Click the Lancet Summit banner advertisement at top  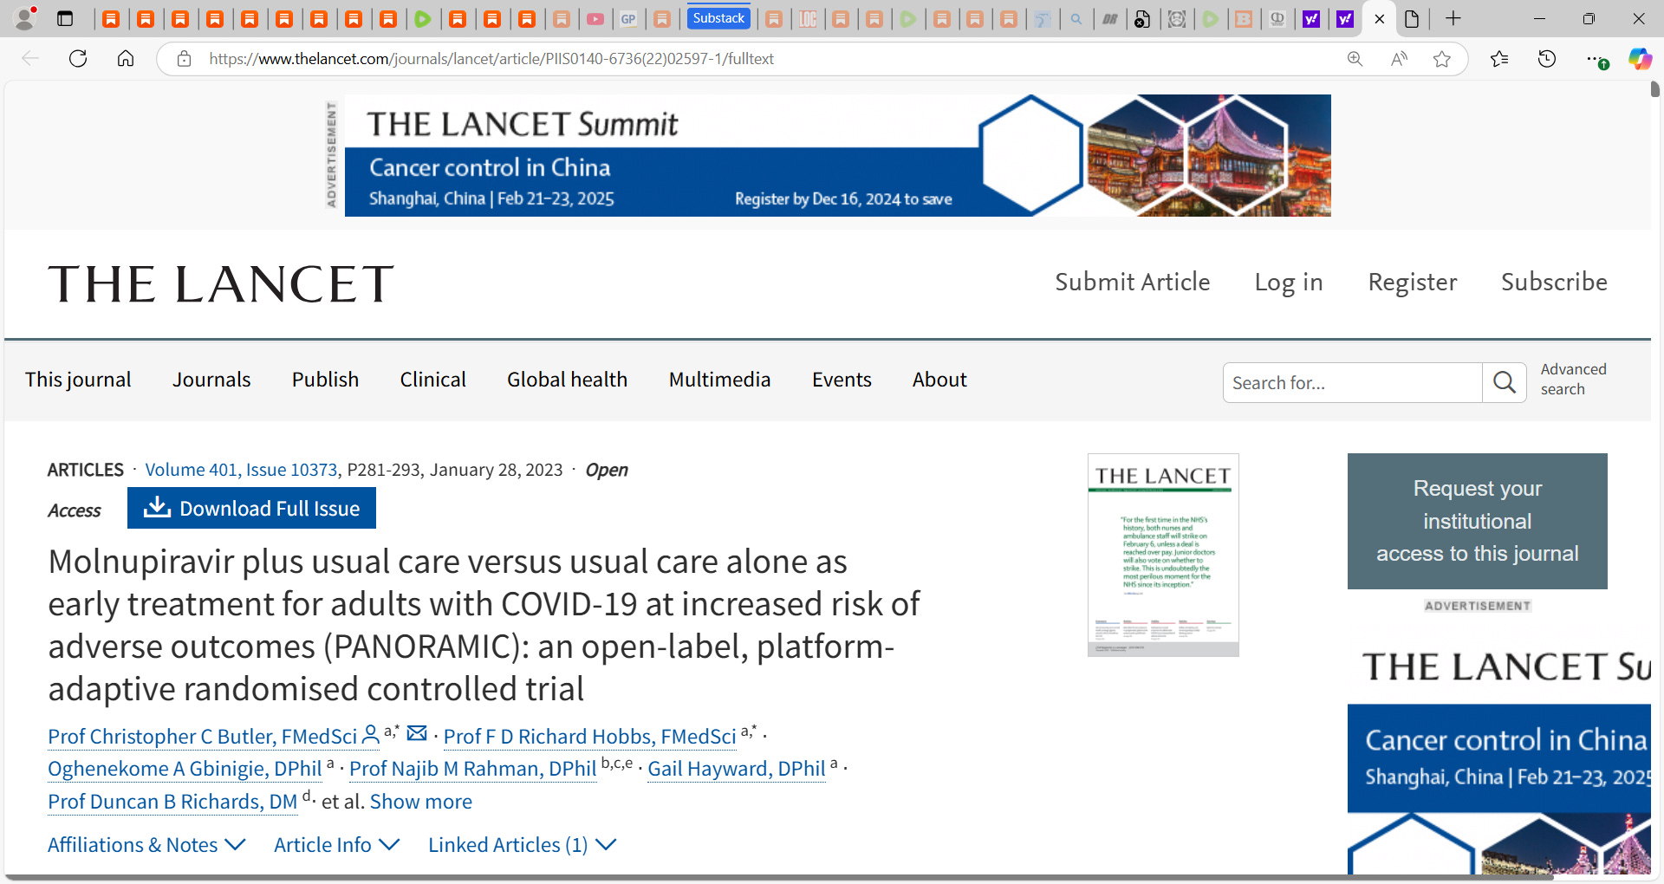tap(837, 155)
